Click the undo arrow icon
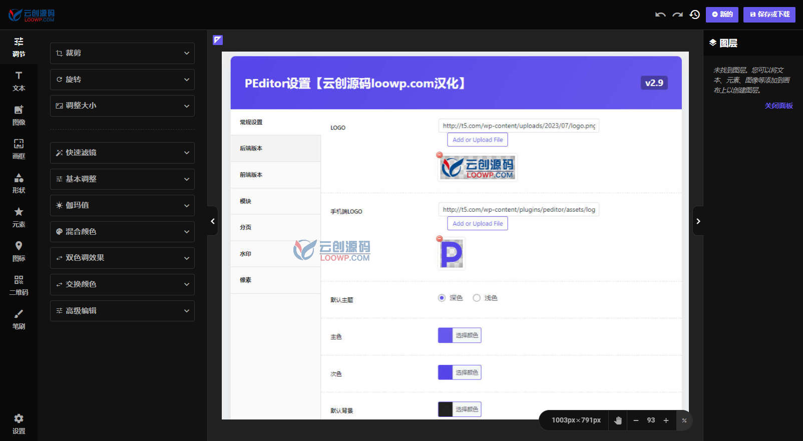803x441 pixels. point(660,15)
